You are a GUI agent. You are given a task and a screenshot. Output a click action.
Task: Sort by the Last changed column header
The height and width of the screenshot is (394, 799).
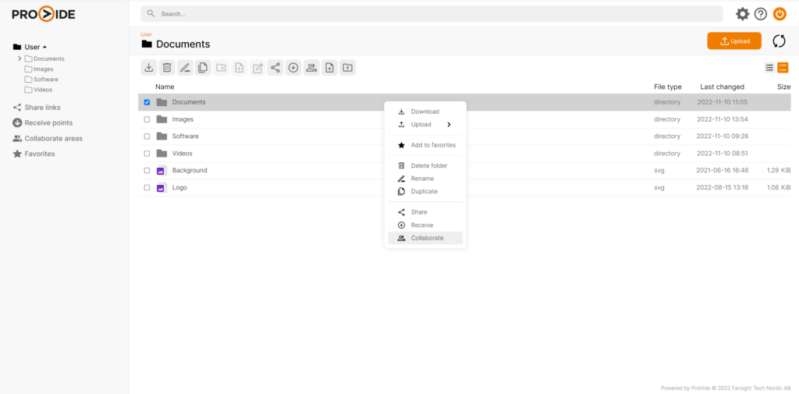722,87
